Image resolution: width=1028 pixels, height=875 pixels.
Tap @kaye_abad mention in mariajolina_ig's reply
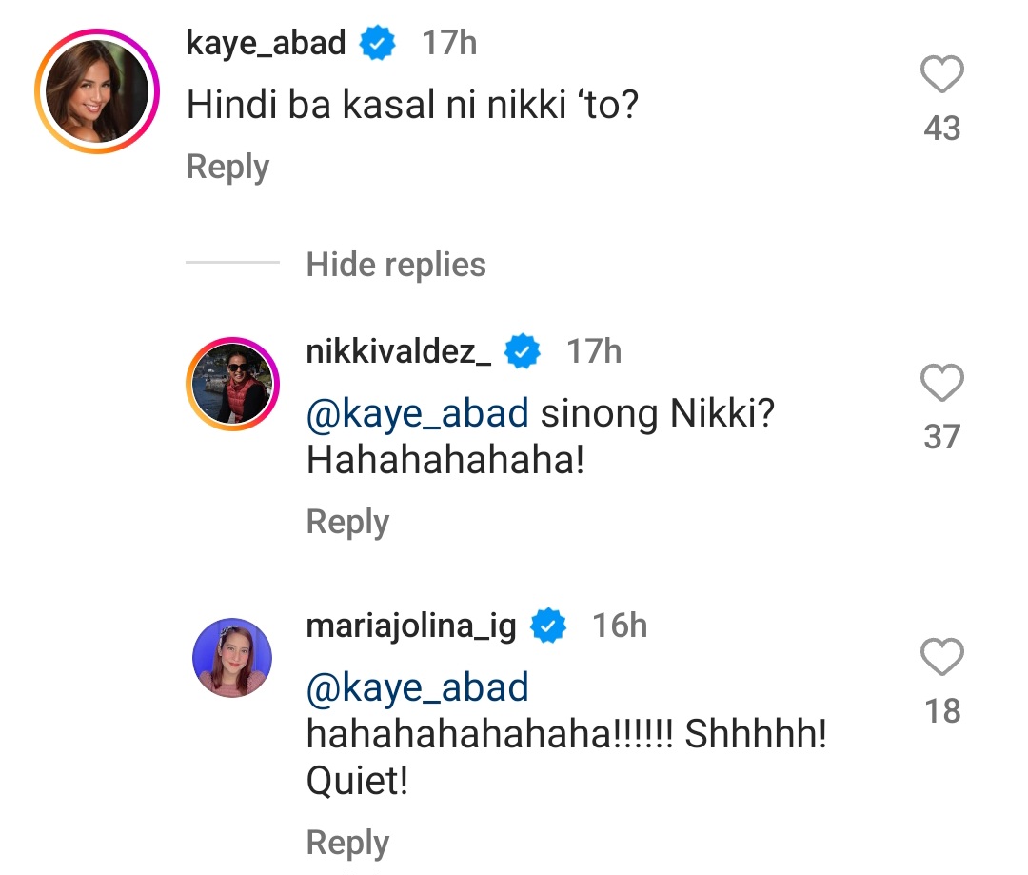pos(418,687)
